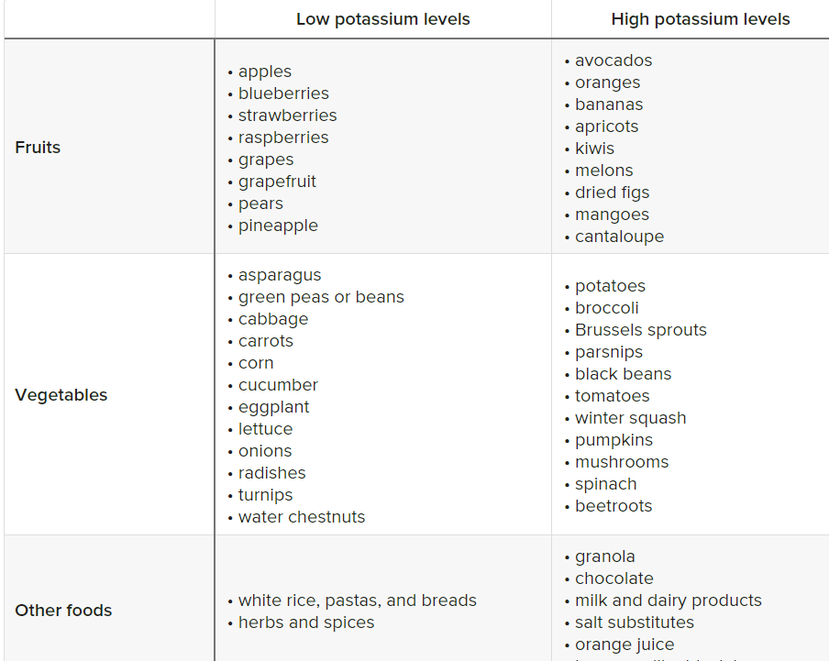Image resolution: width=829 pixels, height=661 pixels.
Task: Click the High potassium levels column header
Action: pyautogui.click(x=701, y=19)
